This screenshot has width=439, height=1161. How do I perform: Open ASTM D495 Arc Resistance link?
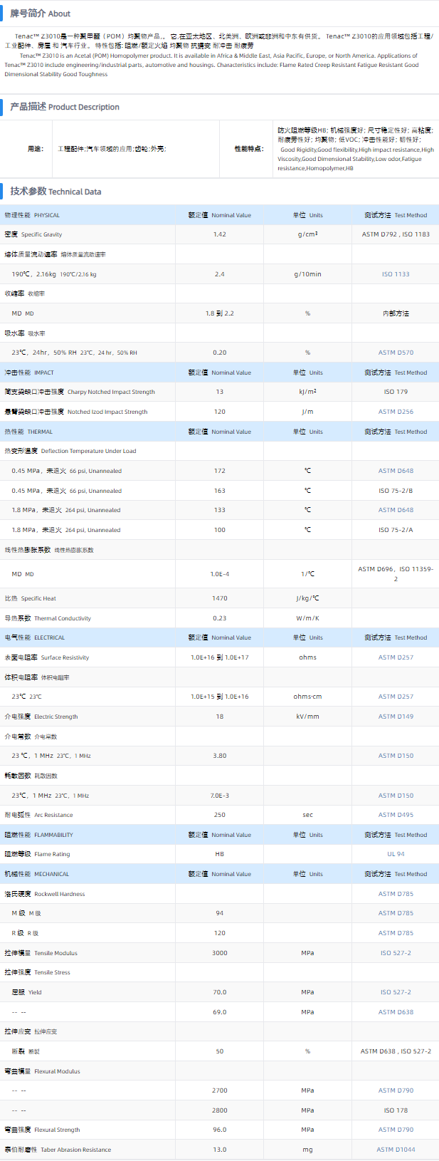pos(396,815)
